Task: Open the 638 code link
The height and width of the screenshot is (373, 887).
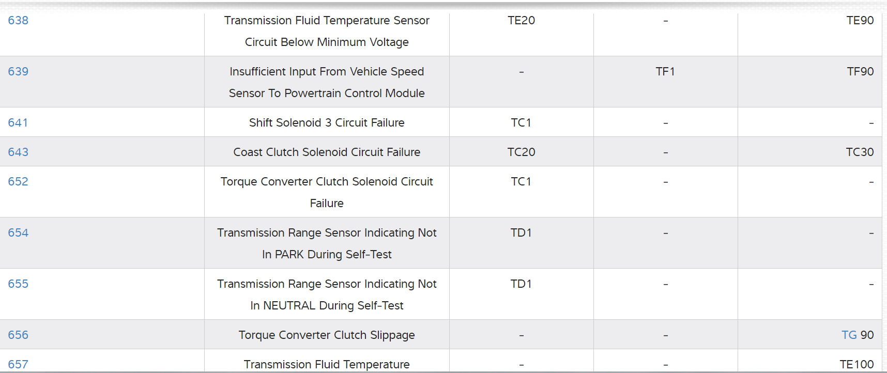Action: pyautogui.click(x=18, y=21)
